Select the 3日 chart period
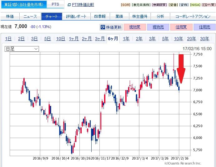This screenshot has width=216, height=167. (x=34, y=39)
